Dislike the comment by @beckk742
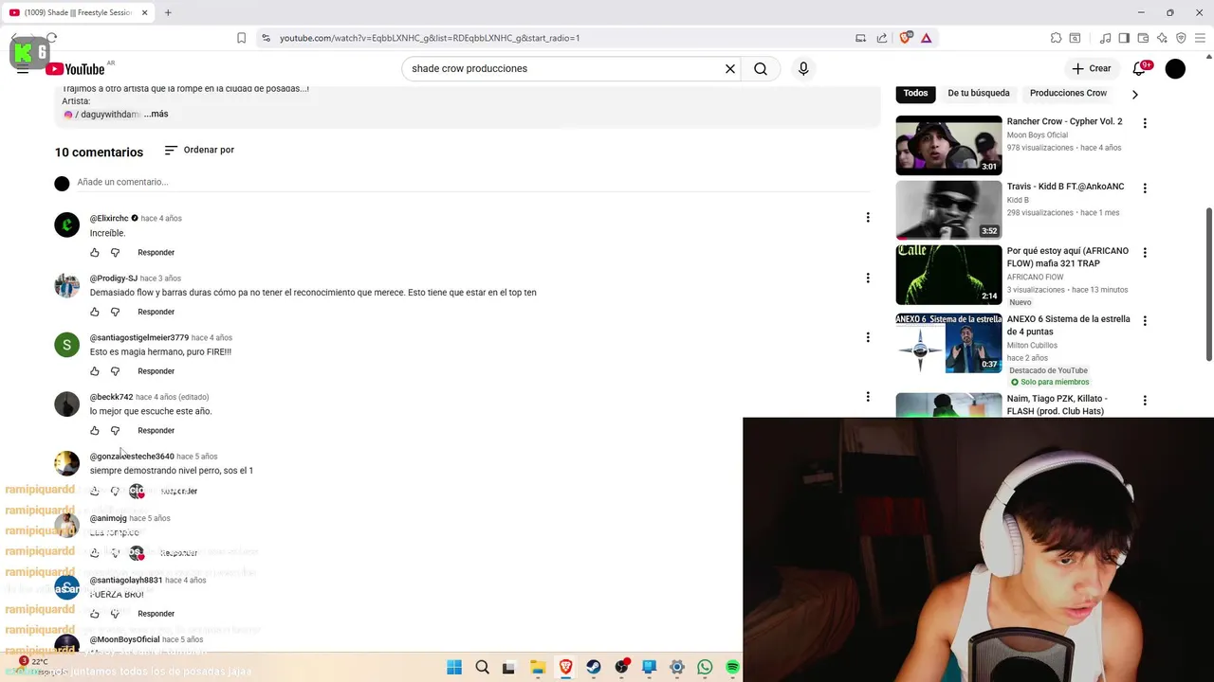The height and width of the screenshot is (682, 1214). pyautogui.click(x=115, y=431)
